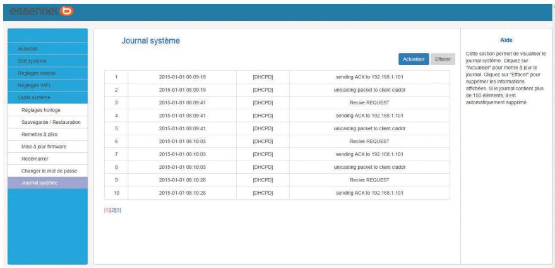Click the essentiel b logo icon

(66, 10)
